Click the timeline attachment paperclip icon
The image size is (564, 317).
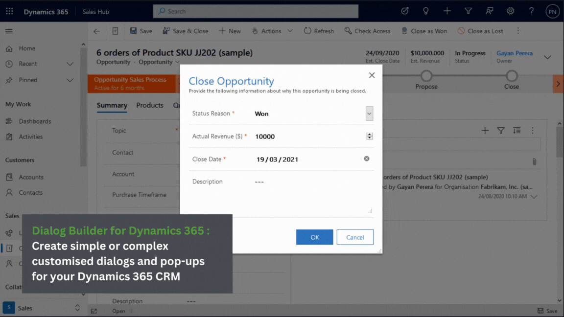click(535, 162)
